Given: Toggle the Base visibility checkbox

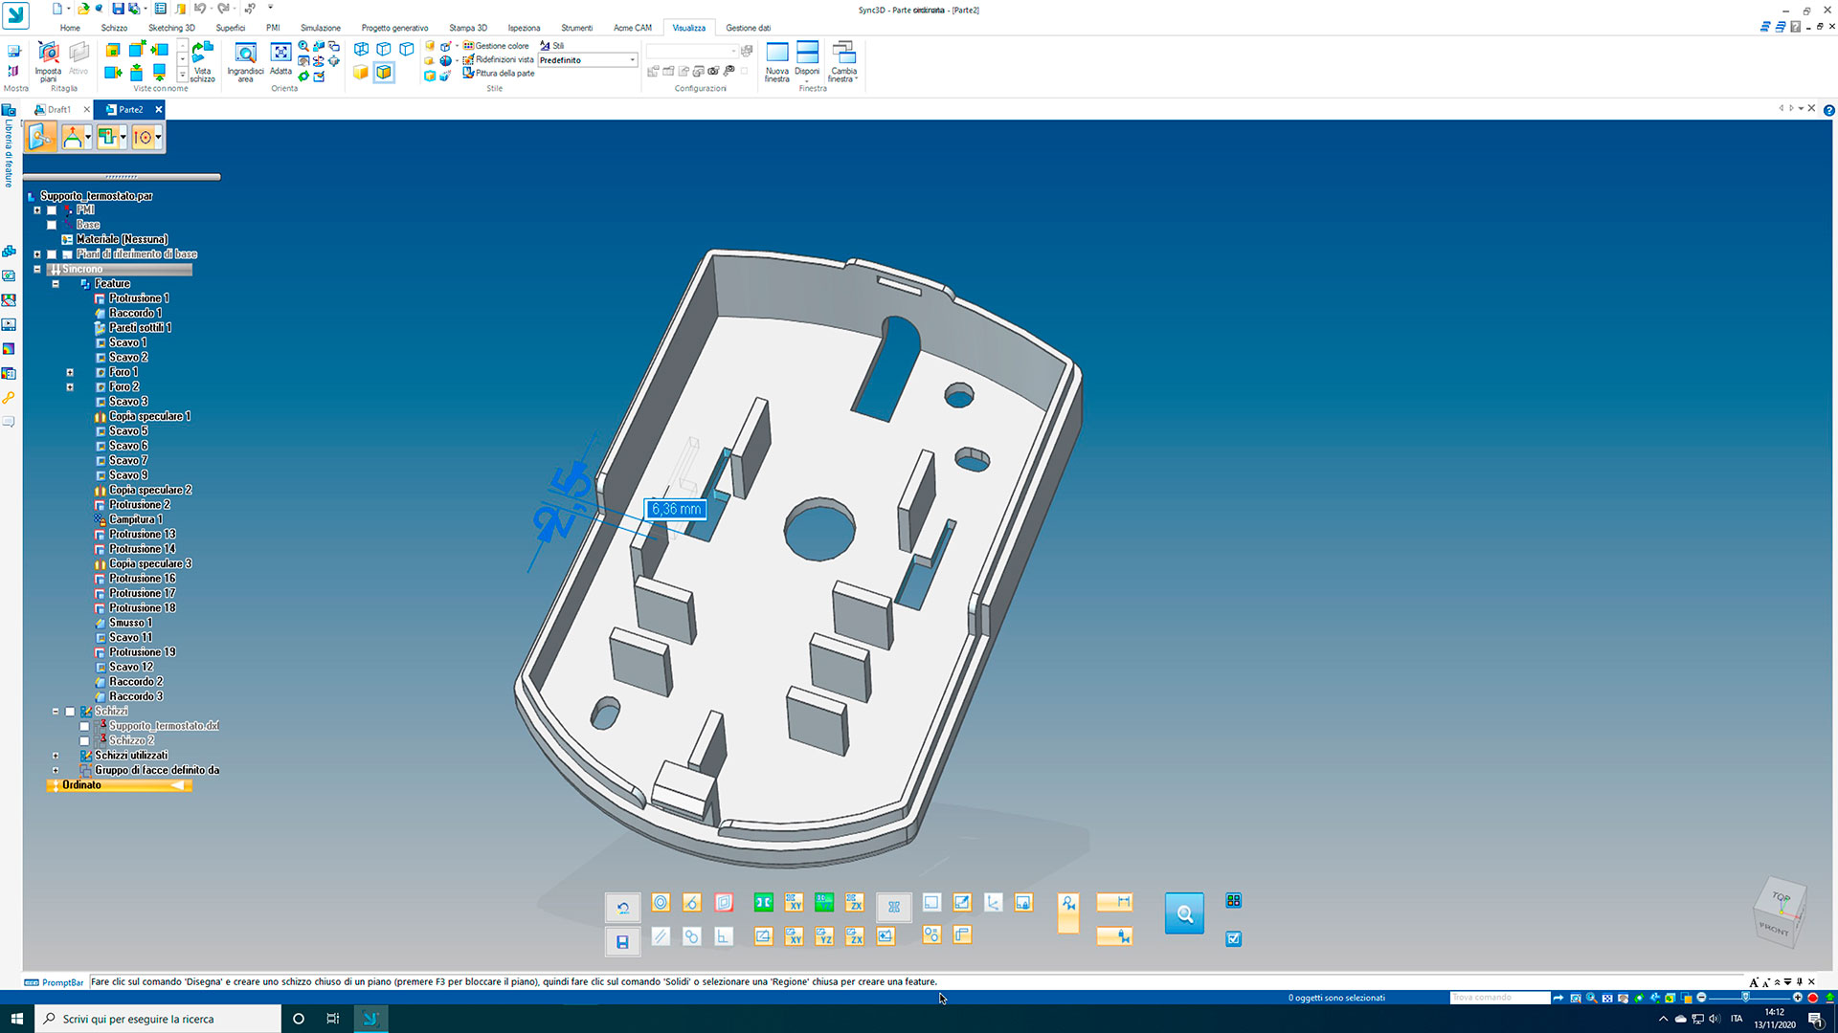Looking at the screenshot, I should pos(52,225).
